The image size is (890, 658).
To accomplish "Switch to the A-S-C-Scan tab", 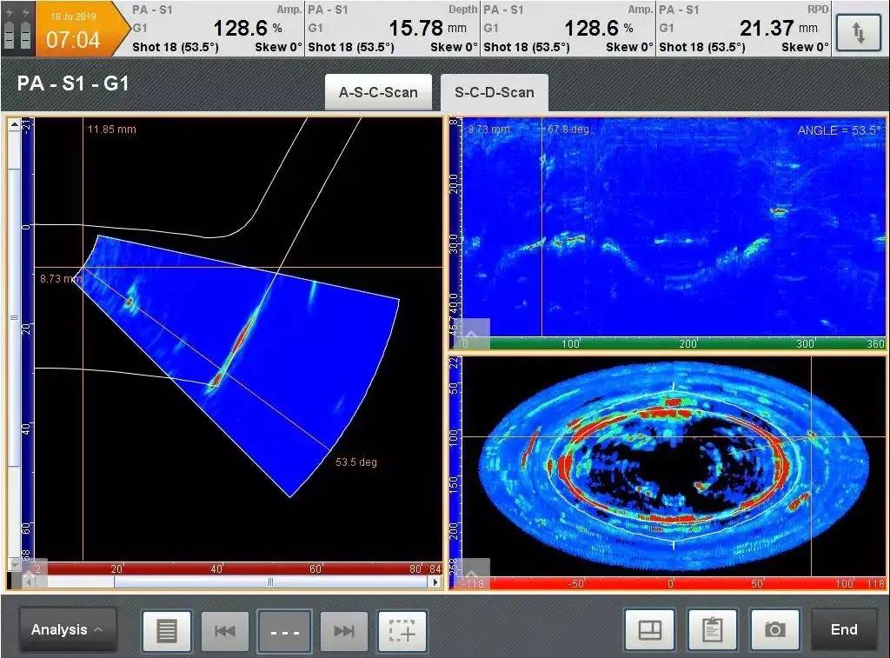I will pyautogui.click(x=378, y=92).
